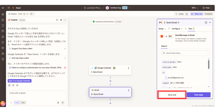
Task: Expand the step panel to full screen
Action: click(x=206, y=22)
